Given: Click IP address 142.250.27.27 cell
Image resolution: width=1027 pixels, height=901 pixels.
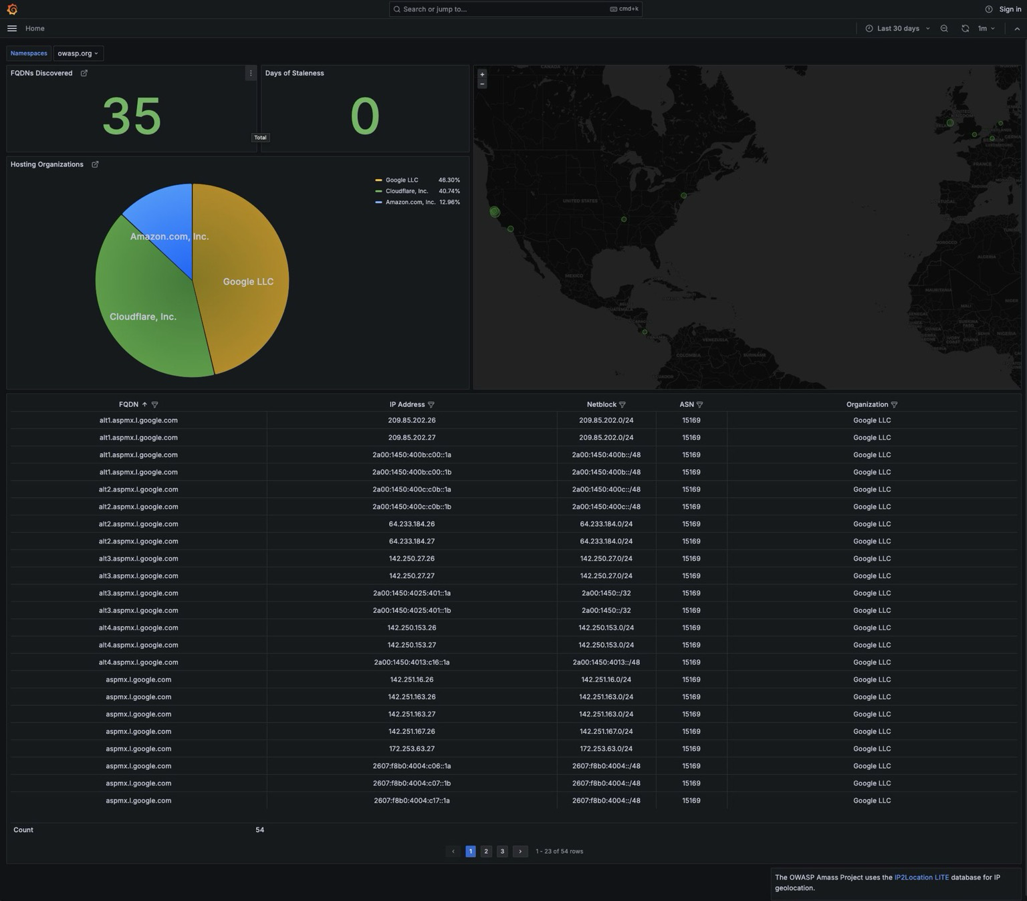Looking at the screenshot, I should [x=412, y=576].
